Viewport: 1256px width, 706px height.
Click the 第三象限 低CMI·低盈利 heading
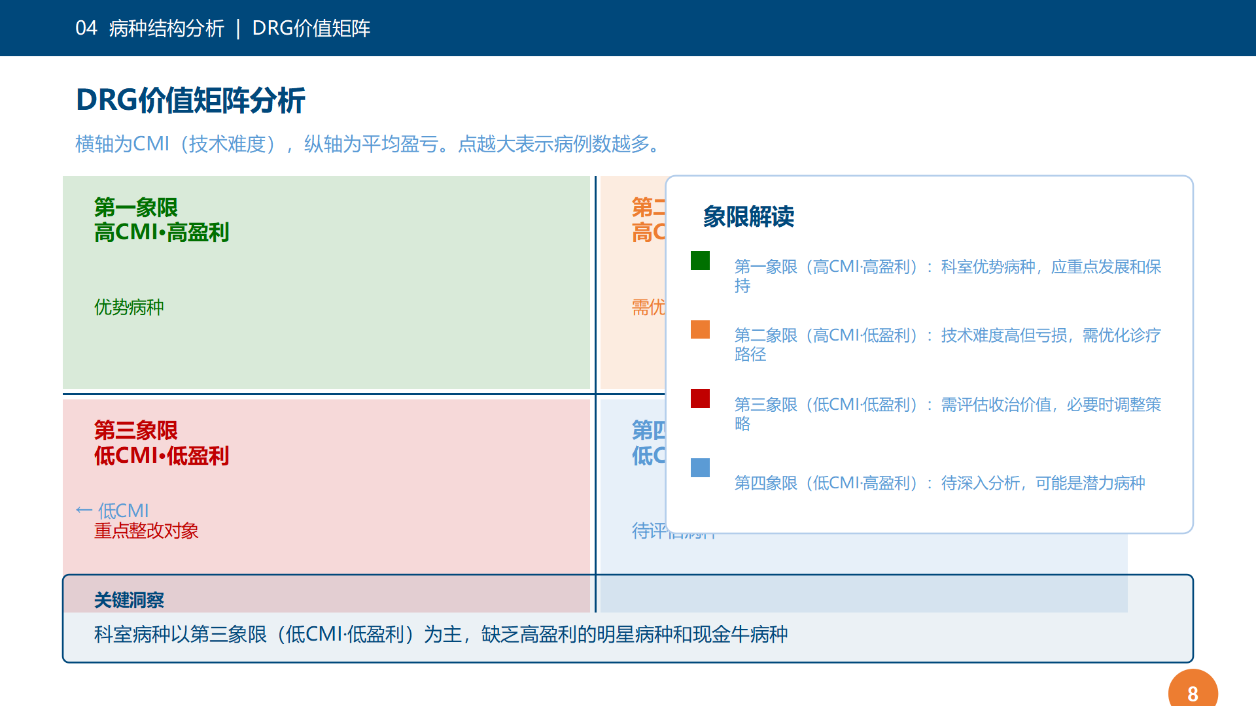[x=162, y=443]
